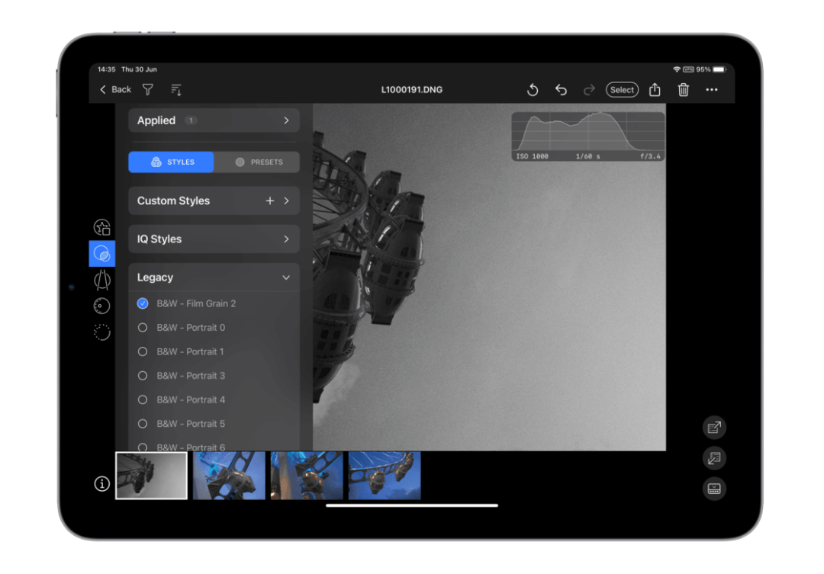Deselect B&W - Film Grain 2 style

click(143, 303)
